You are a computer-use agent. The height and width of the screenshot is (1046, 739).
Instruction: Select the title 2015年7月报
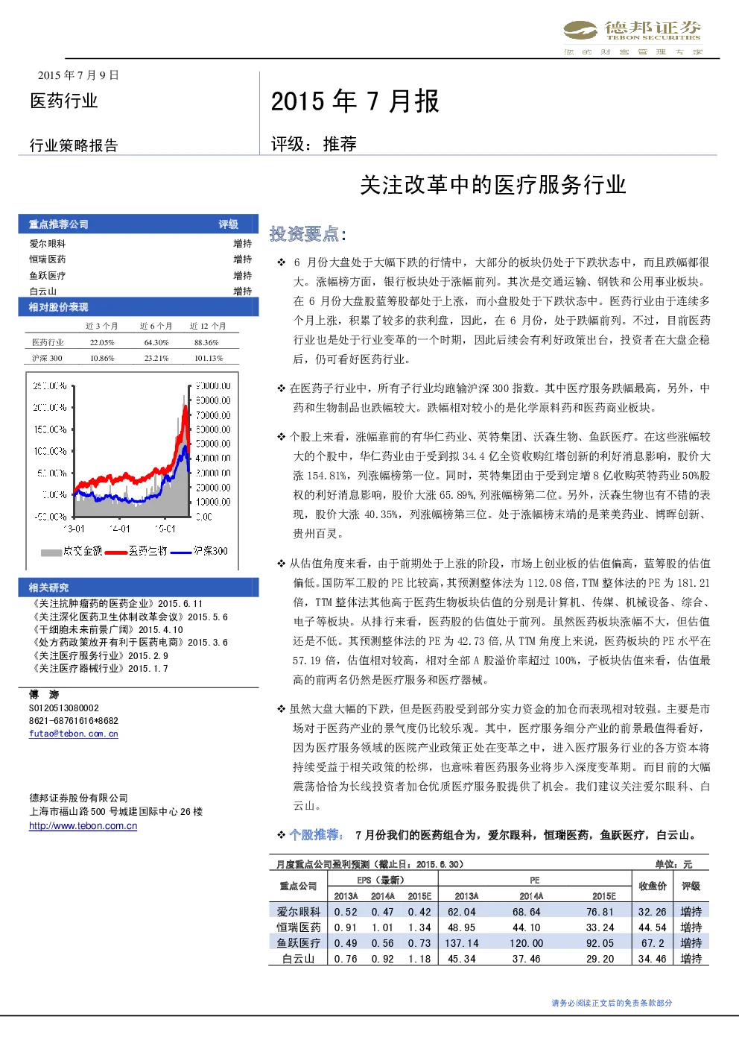355,101
